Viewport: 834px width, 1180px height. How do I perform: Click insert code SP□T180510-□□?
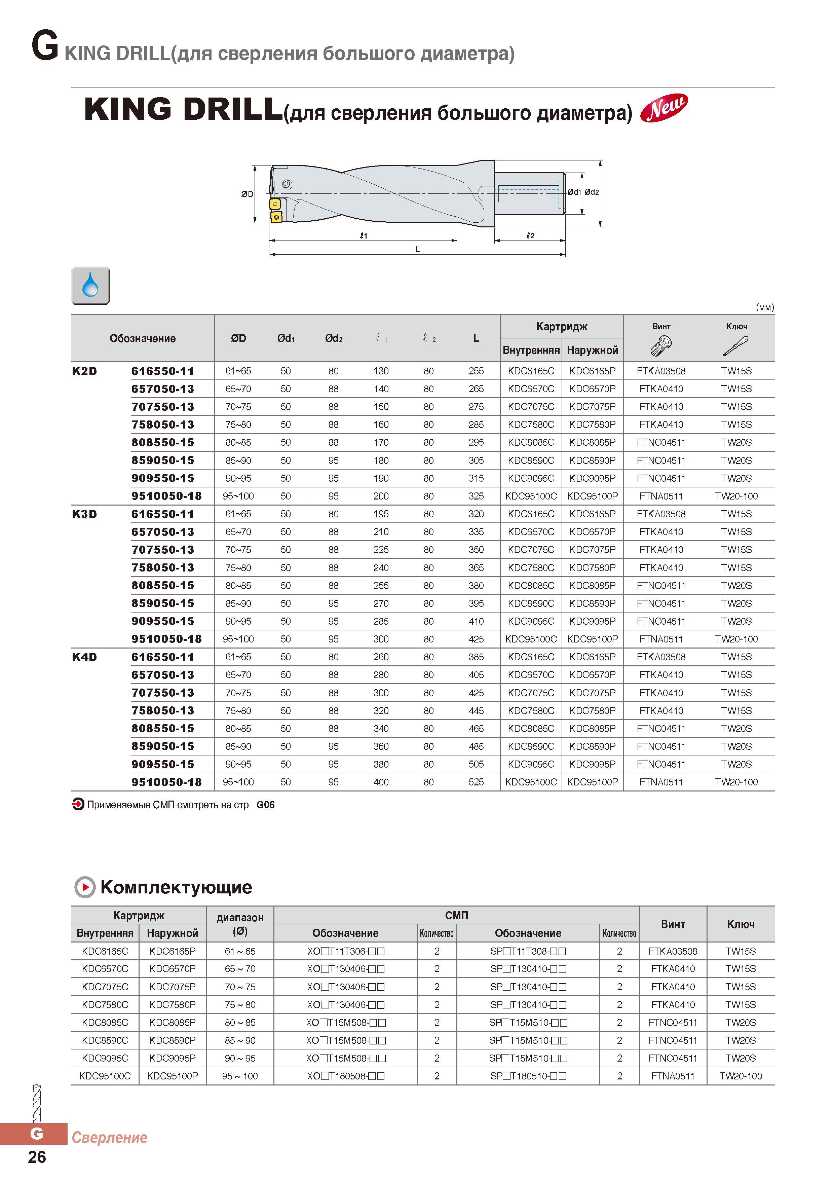pos(528,1076)
